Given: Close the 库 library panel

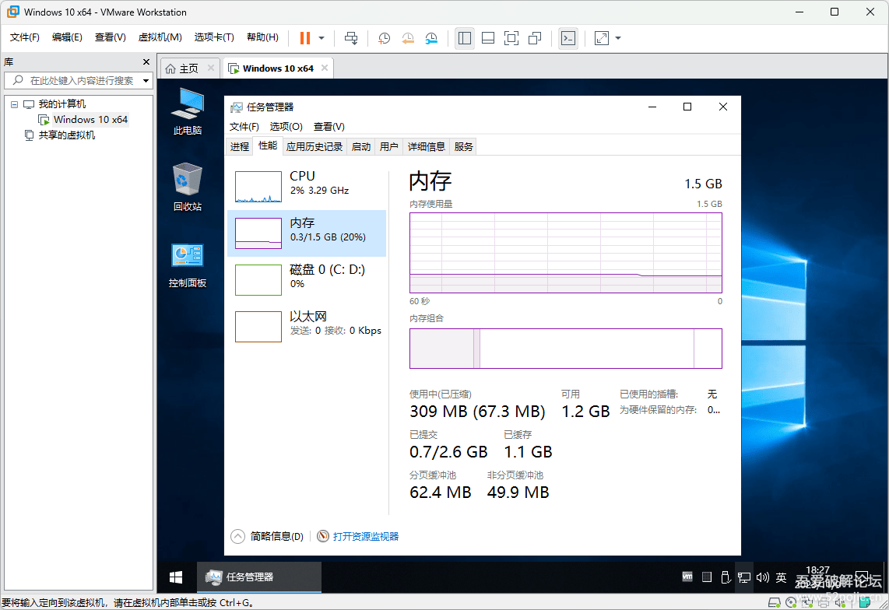Looking at the screenshot, I should (x=146, y=61).
